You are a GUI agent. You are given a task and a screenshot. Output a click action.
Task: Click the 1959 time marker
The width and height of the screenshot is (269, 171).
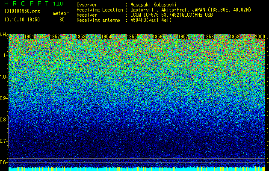234,37
